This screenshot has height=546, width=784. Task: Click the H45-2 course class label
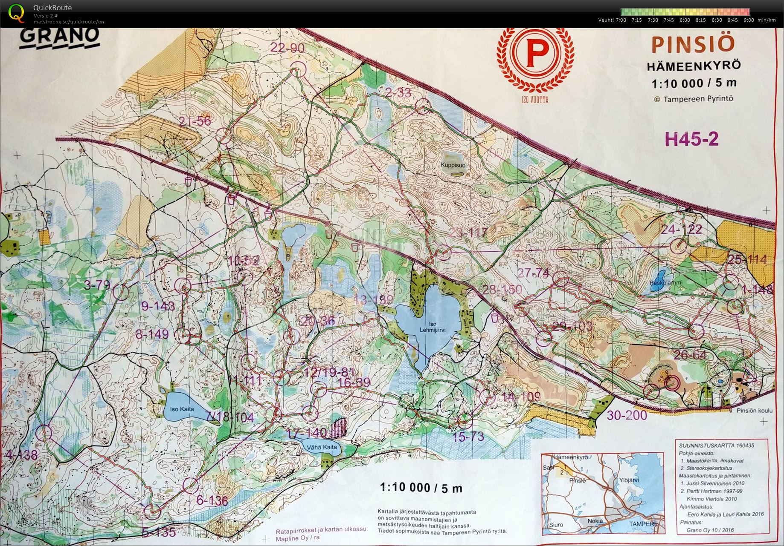pyautogui.click(x=691, y=139)
